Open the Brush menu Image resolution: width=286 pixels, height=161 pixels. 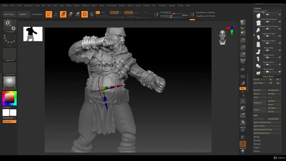13,5
